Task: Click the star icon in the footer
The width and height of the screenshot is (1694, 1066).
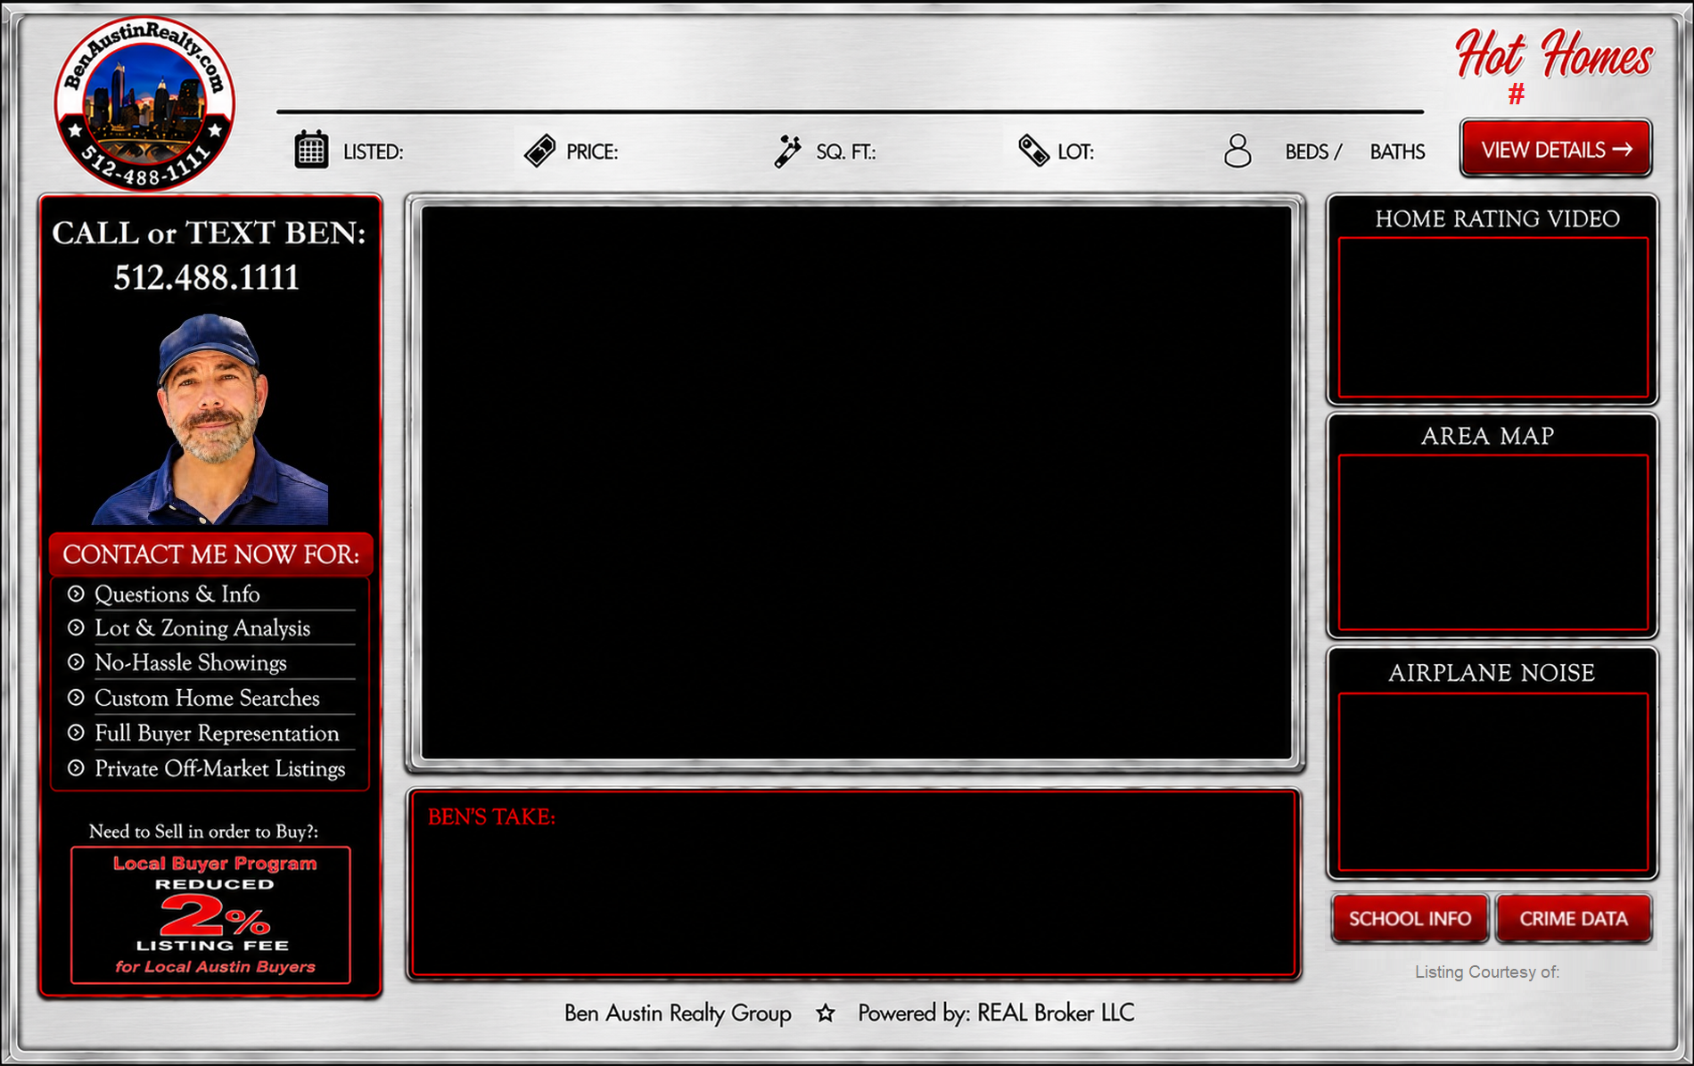Action: (826, 1013)
